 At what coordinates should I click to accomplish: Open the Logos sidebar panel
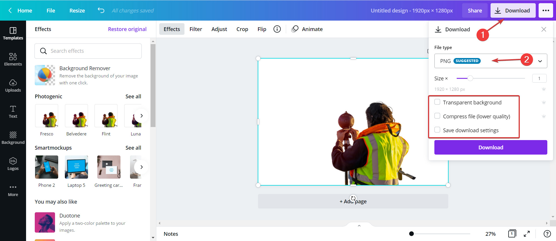(x=13, y=164)
